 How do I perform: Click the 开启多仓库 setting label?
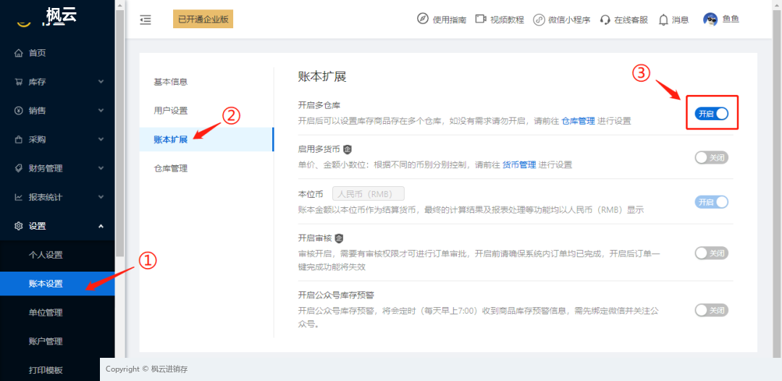[319, 105]
